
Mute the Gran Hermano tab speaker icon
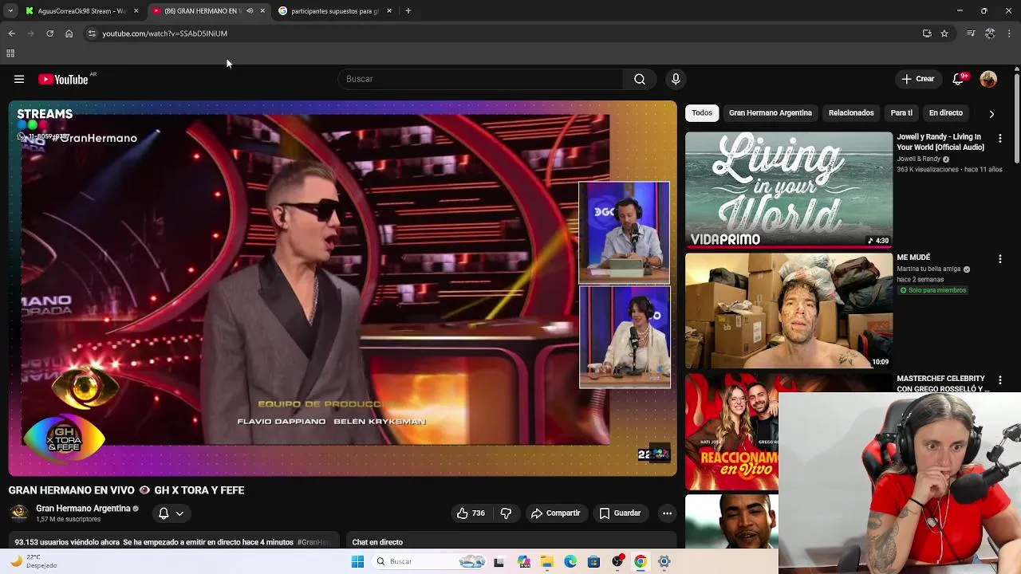click(250, 11)
